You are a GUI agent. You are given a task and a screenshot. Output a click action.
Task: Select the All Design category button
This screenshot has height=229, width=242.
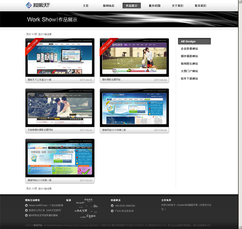click(194, 41)
